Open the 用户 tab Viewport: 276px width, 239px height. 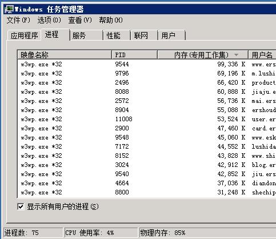tap(171, 35)
